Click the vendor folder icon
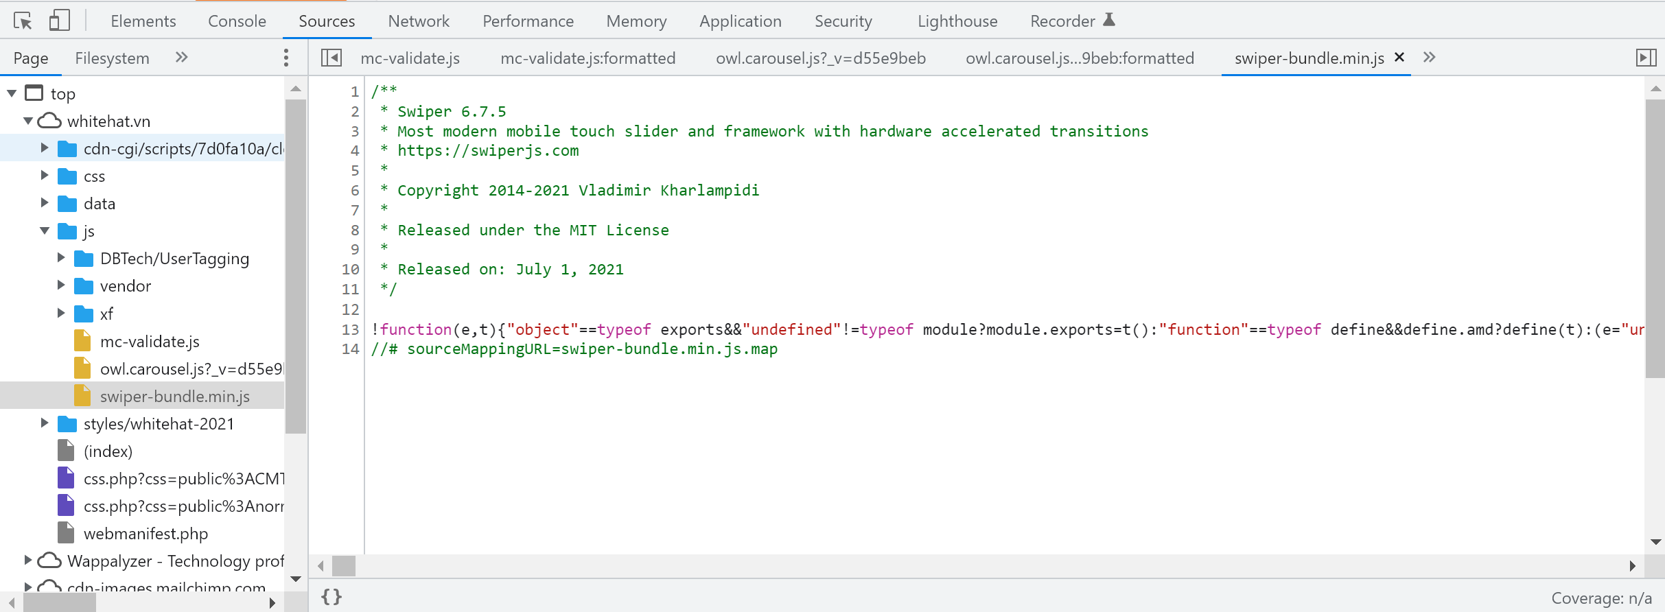This screenshot has height=612, width=1665. pyautogui.click(x=84, y=285)
